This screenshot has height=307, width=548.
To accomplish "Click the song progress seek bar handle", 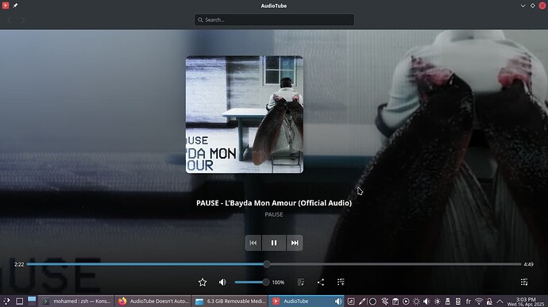I will (x=267, y=264).
